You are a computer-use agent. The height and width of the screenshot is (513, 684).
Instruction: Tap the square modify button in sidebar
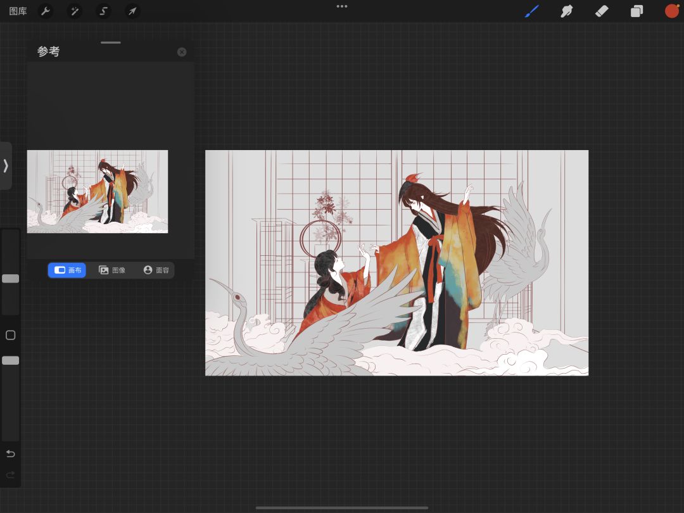tap(11, 335)
